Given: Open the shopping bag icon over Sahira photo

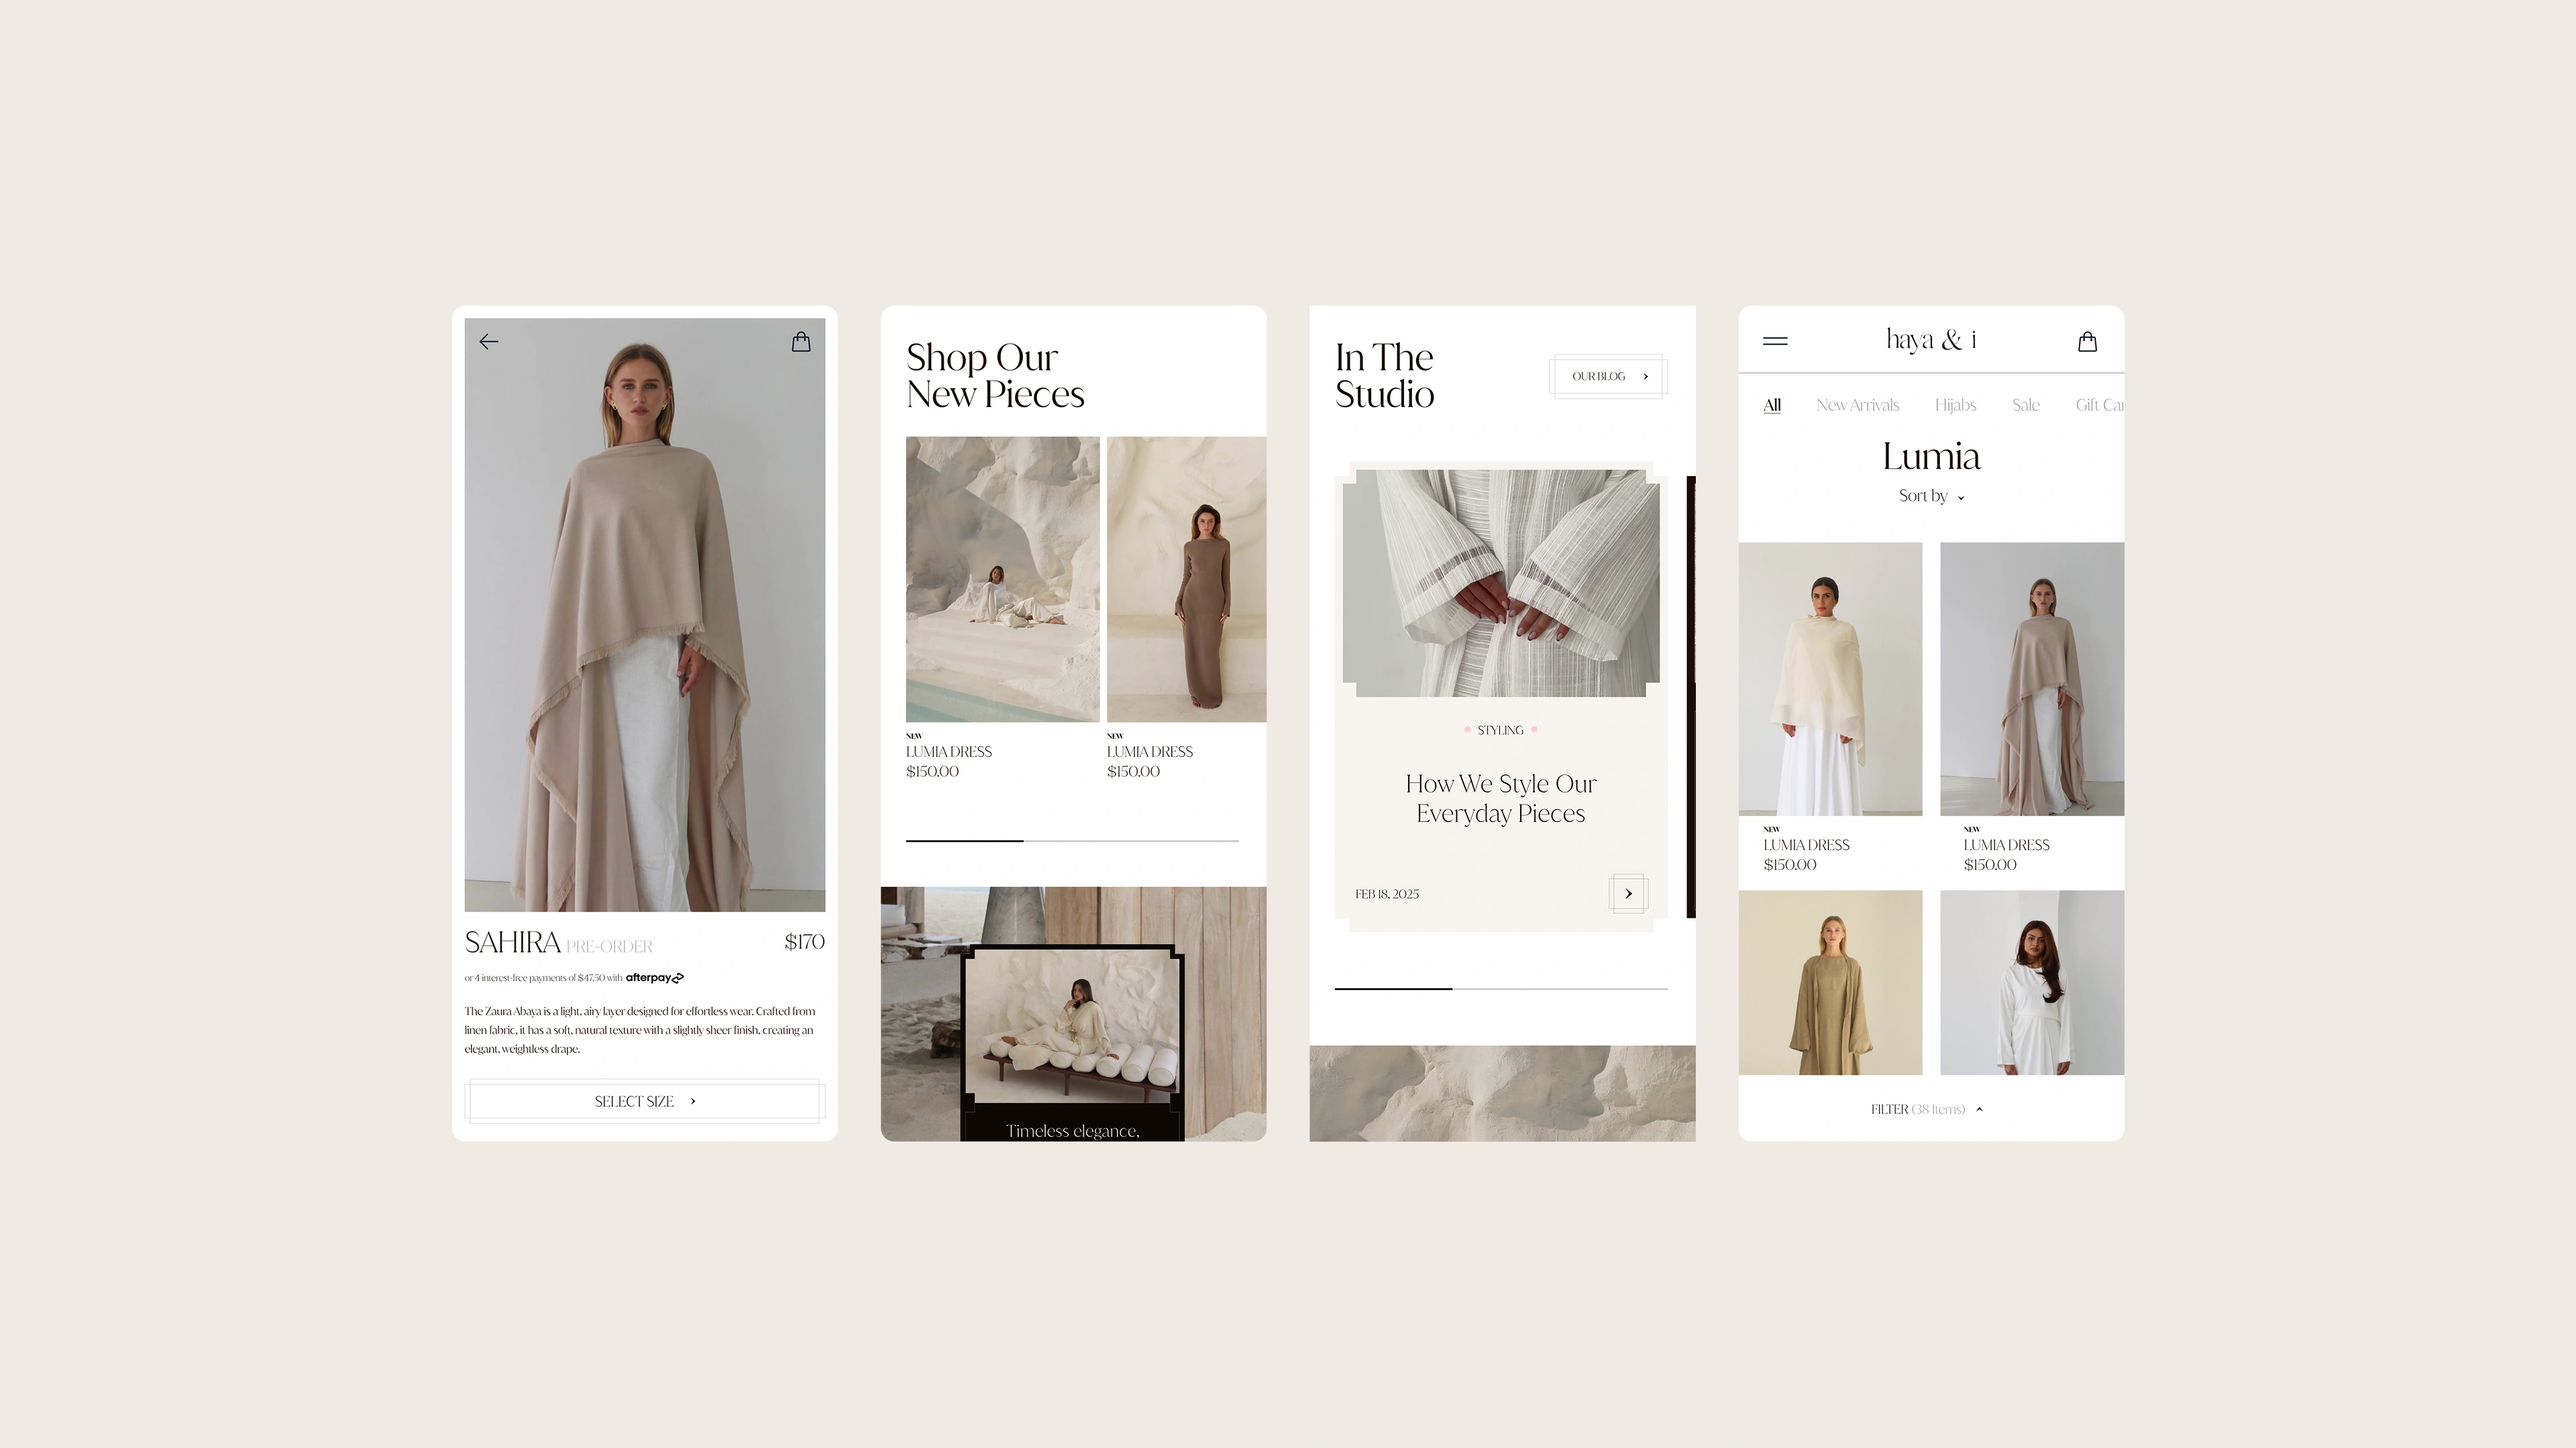Looking at the screenshot, I should [x=801, y=342].
